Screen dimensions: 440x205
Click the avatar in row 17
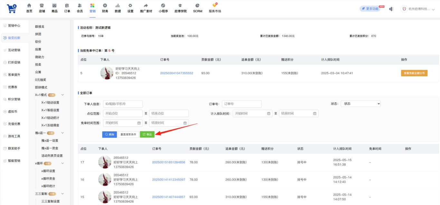pyautogui.click(x=105, y=162)
